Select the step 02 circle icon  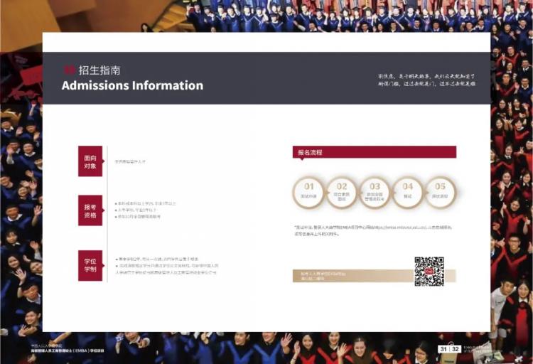coord(342,192)
